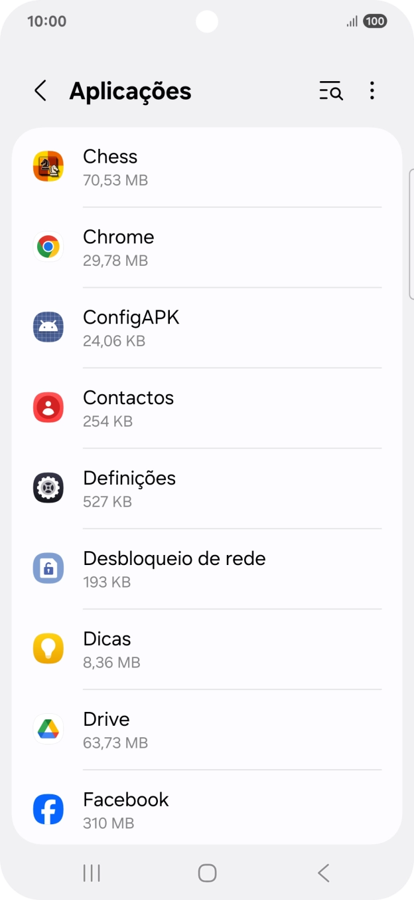This screenshot has height=900, width=414.
Task: Tap the recents navigation button
Action: coord(91,873)
